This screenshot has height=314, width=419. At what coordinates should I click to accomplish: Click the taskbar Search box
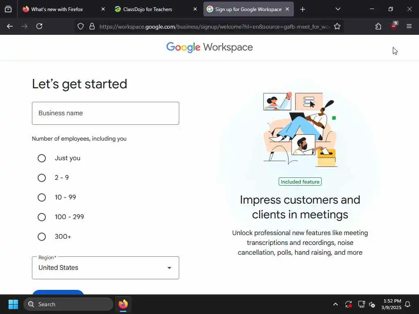(x=68, y=304)
